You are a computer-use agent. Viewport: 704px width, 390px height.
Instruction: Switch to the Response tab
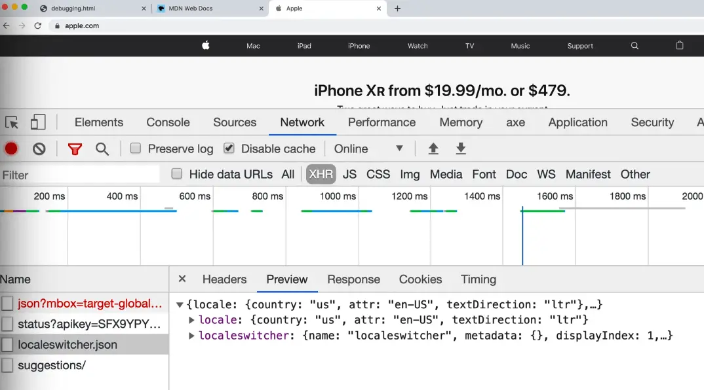[353, 279]
